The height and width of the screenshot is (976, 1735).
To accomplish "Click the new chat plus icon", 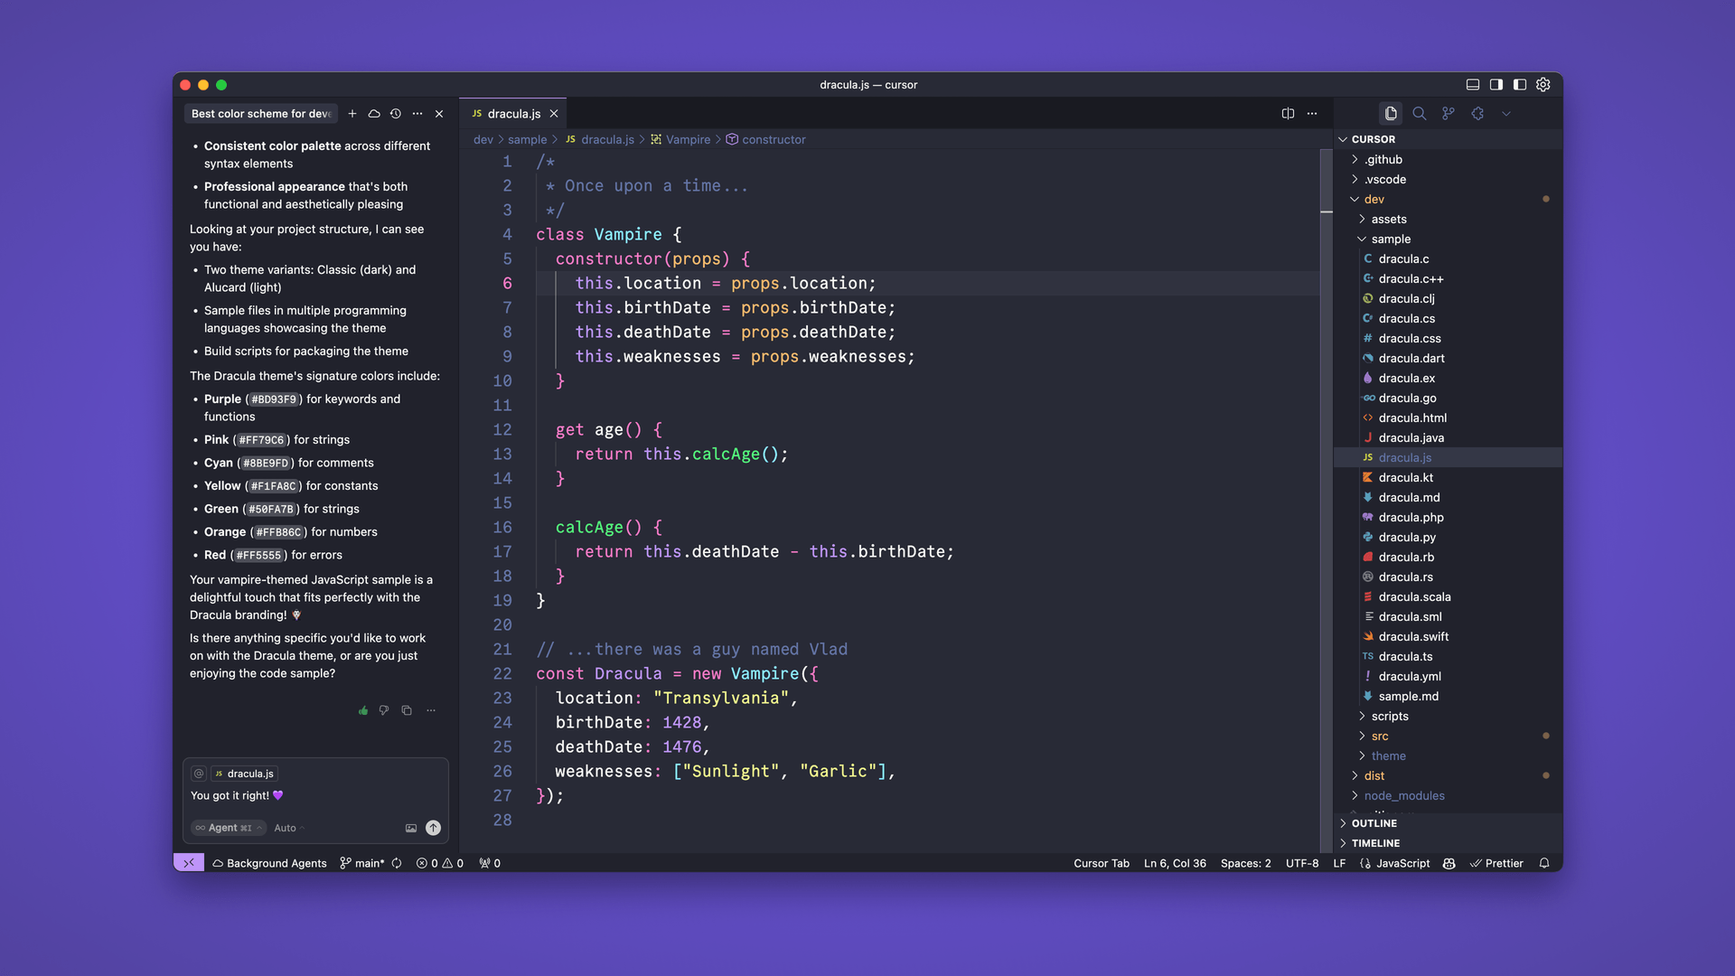I will tap(352, 114).
